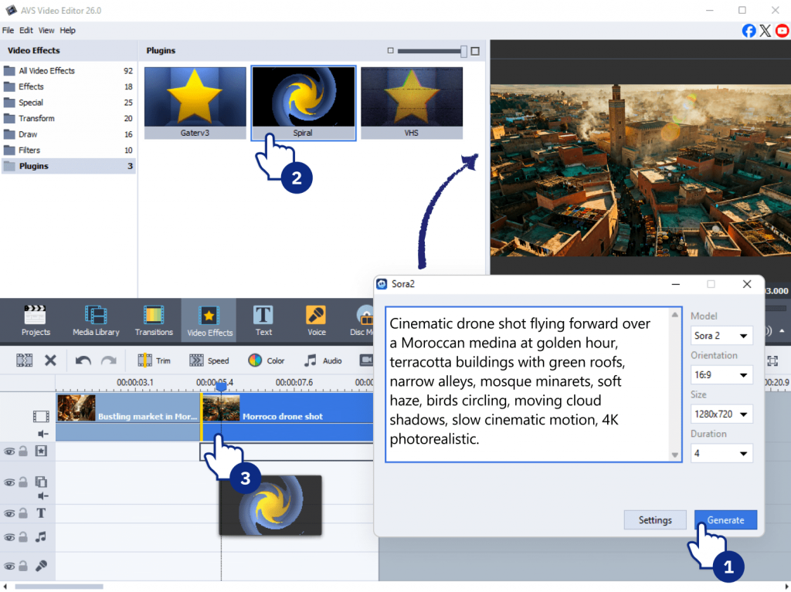Viewport: 791px width, 592px height.
Task: Click the large thumbnail size icon in Plugins
Action: pyautogui.click(x=475, y=51)
